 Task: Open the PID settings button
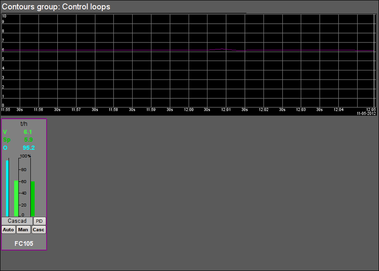pos(39,221)
